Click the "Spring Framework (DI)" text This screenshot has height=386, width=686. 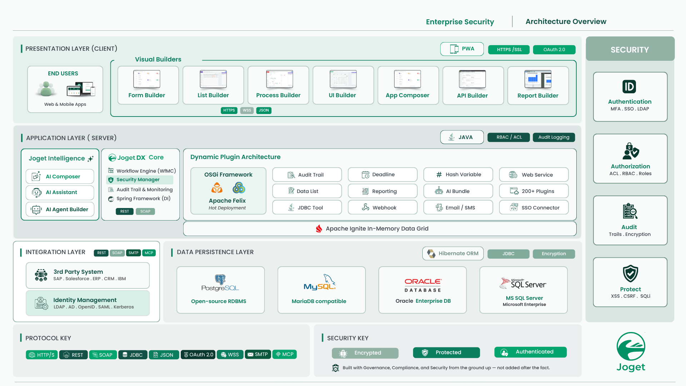coord(143,199)
